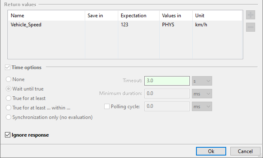Open the Timeout unit dropdown
This screenshot has height=158, width=263.
pos(202,81)
